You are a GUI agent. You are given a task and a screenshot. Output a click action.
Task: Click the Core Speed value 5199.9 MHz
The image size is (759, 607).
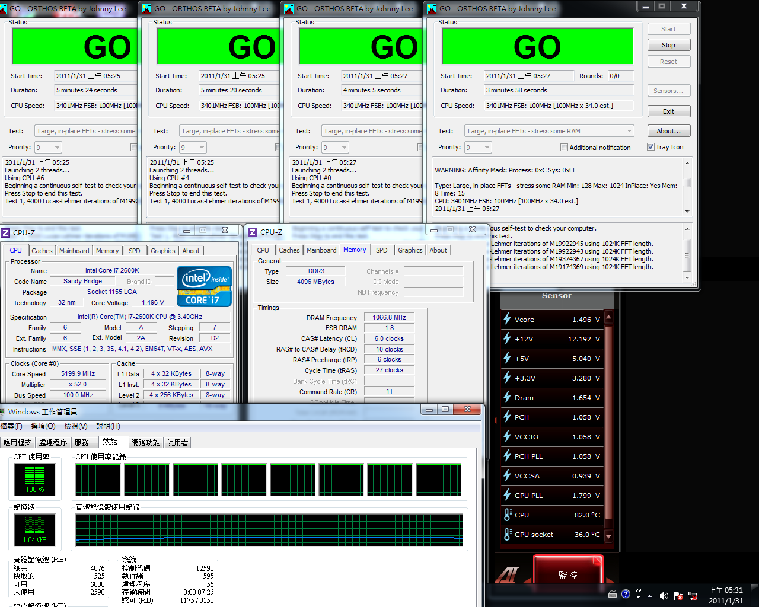tap(78, 373)
